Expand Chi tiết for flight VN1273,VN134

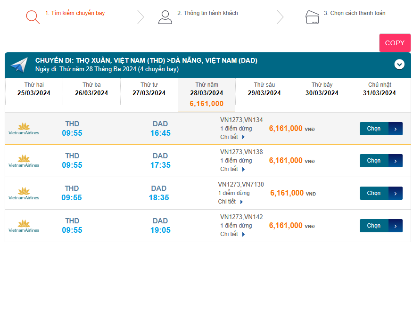232,137
